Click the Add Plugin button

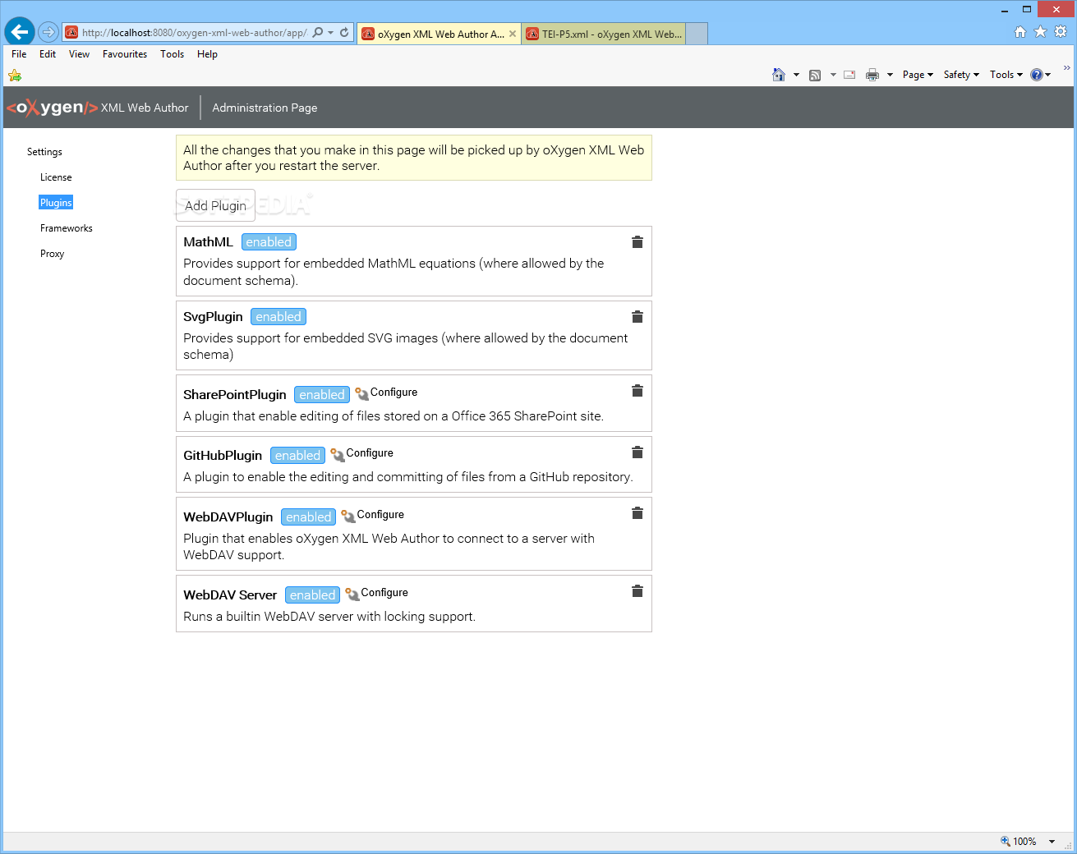tap(215, 205)
